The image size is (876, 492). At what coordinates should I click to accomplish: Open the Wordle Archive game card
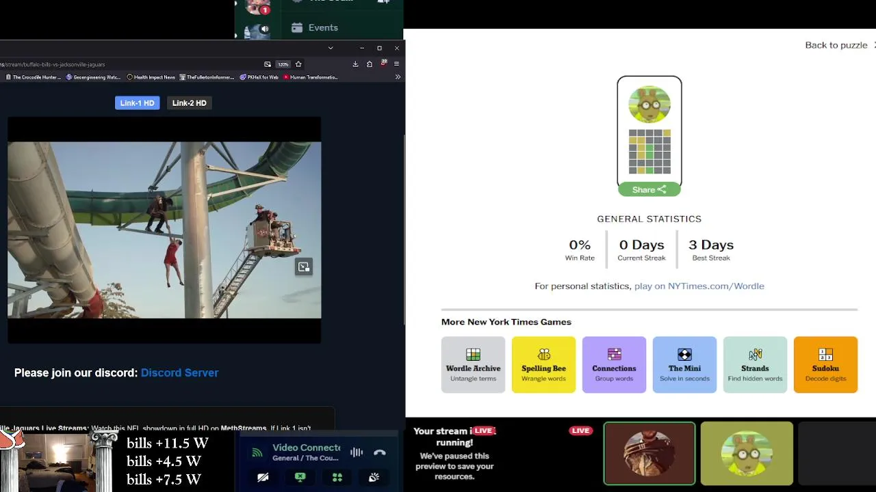click(x=474, y=365)
